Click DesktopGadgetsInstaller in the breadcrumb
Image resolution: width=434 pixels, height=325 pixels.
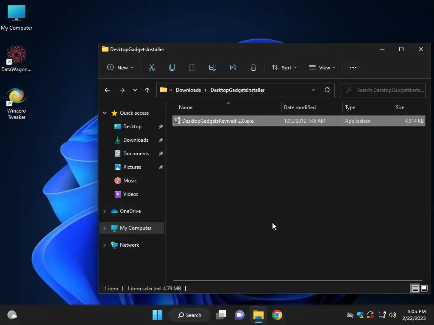pos(237,90)
